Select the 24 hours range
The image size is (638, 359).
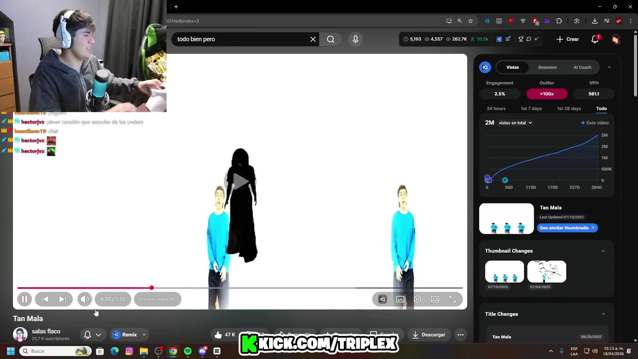click(496, 109)
